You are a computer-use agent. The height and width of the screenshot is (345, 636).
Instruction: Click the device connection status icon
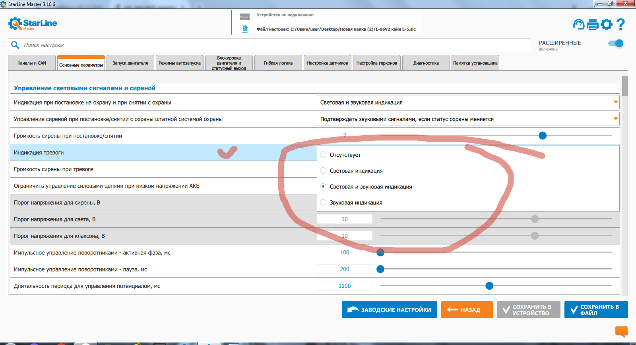245,17
